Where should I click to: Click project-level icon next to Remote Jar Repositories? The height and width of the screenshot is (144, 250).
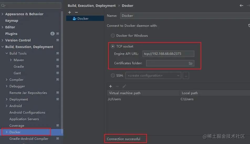point(58,93)
